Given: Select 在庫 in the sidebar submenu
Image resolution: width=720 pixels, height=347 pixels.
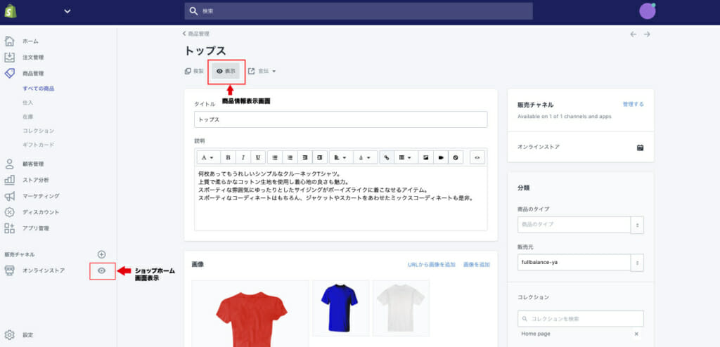Looking at the screenshot, I should [x=27, y=117].
